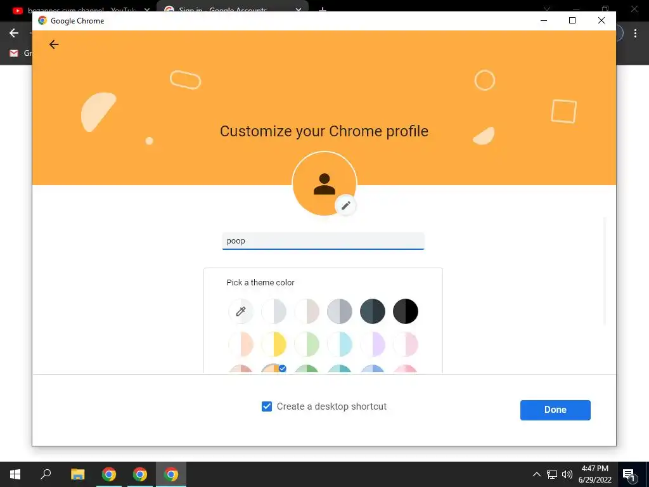Select the lavender theme color
Image resolution: width=649 pixels, height=487 pixels.
pyautogui.click(x=373, y=344)
